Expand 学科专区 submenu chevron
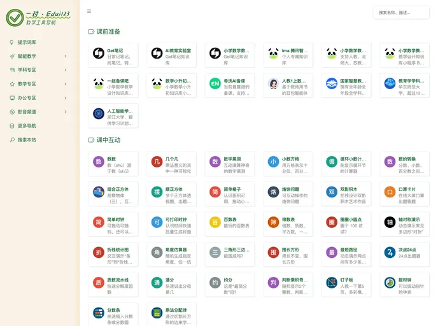 (66, 70)
